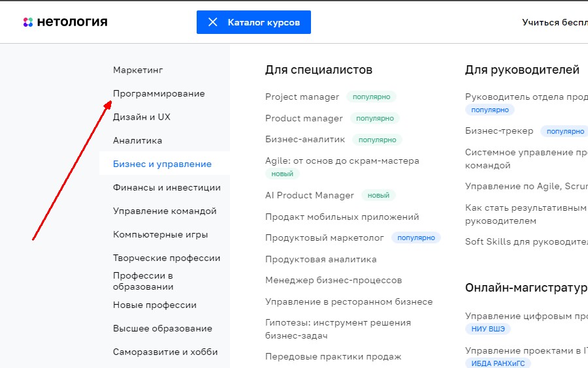Choose Творческие профессии category
Image resolution: width=588 pixels, height=368 pixels.
tap(167, 258)
